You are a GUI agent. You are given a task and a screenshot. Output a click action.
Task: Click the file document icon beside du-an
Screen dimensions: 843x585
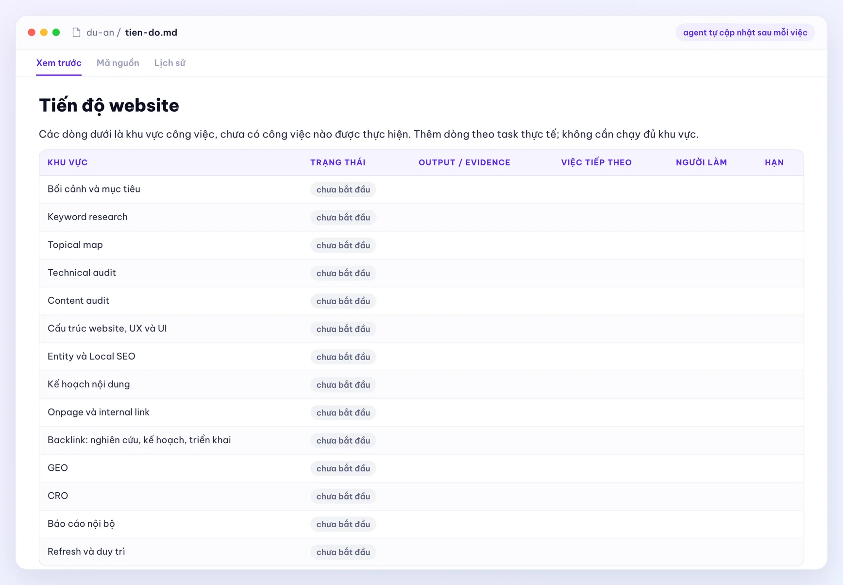coord(76,33)
